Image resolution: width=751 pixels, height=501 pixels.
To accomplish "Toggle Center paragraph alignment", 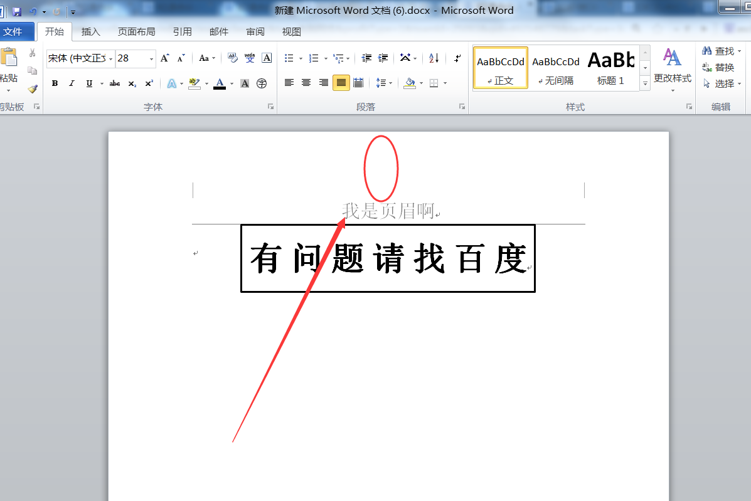I will [306, 83].
